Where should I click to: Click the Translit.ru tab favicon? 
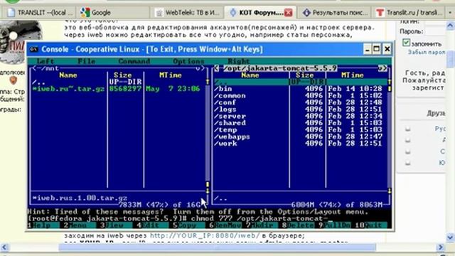[380, 13]
